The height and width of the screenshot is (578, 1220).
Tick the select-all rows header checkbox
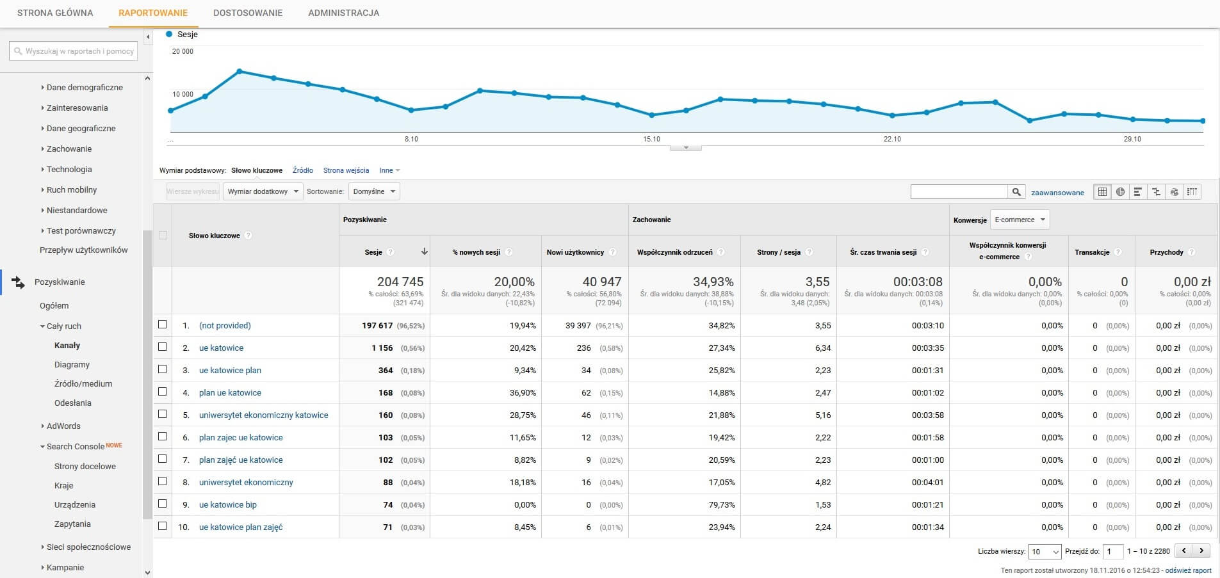pos(163,236)
